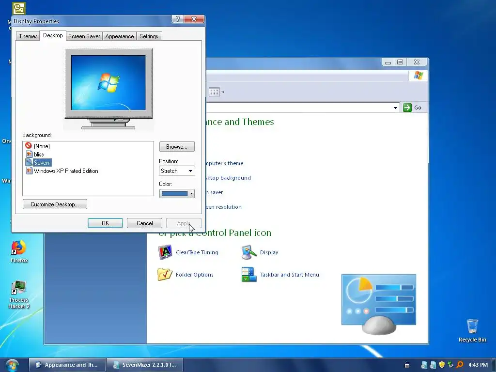
Task: Select bliss in the Background list
Action: click(x=35, y=155)
